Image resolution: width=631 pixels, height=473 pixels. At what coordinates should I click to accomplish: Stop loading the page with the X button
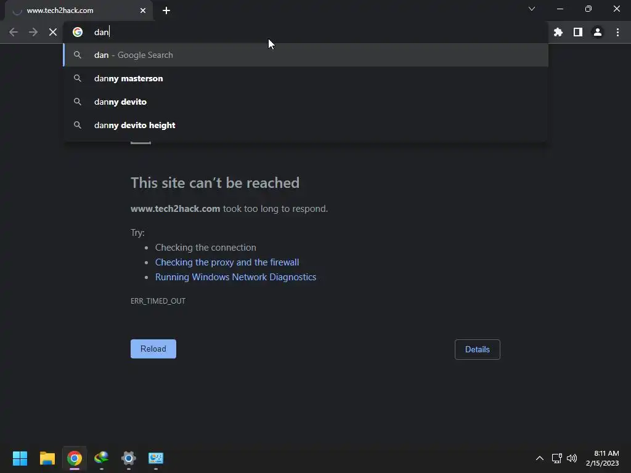(53, 32)
